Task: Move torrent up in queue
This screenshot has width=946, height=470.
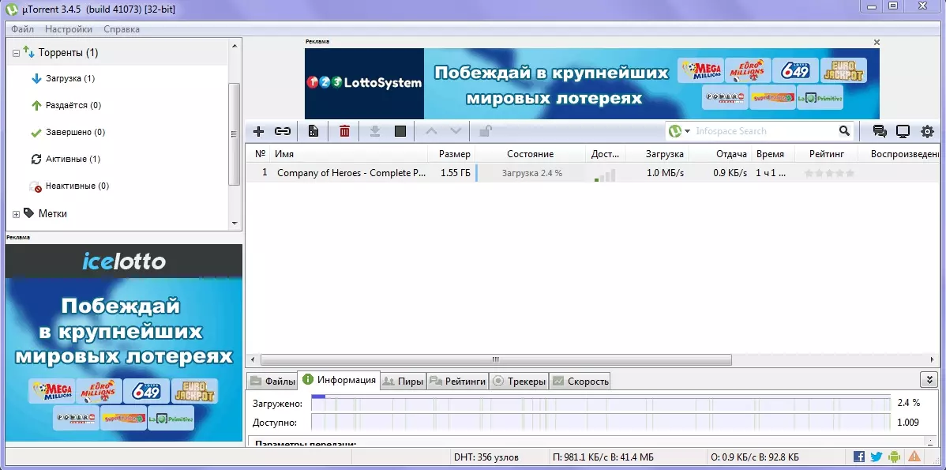Action: tap(431, 131)
